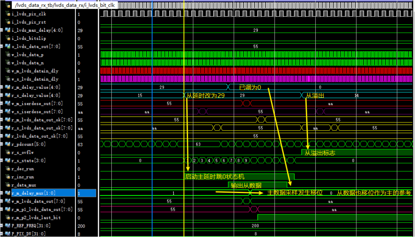This screenshot has width=415, height=237.
Task: Click the signal icon next to i_lvds_pix_rst
Action: 8,22
